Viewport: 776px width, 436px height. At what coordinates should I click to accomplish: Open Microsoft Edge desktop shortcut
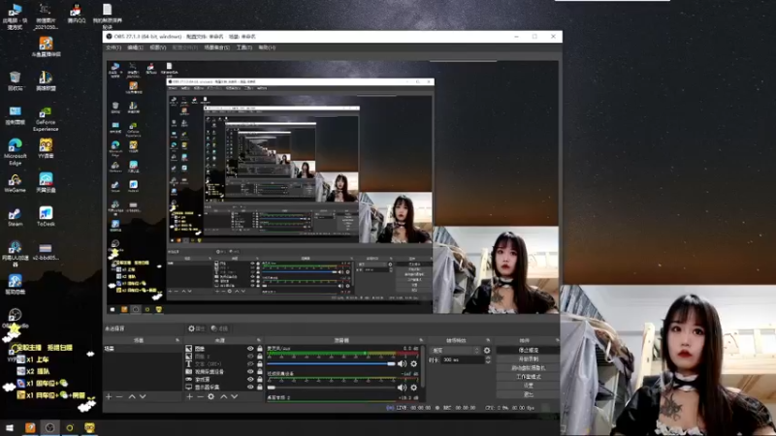click(15, 151)
